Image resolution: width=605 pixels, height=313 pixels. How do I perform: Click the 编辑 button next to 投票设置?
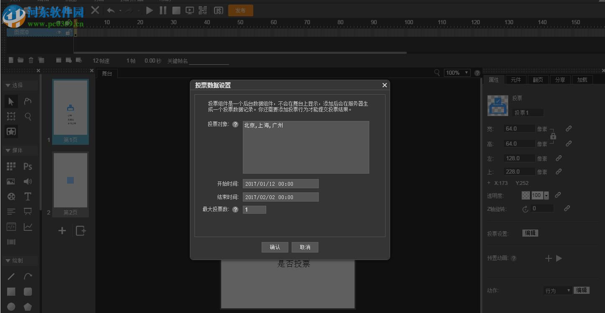click(530, 233)
